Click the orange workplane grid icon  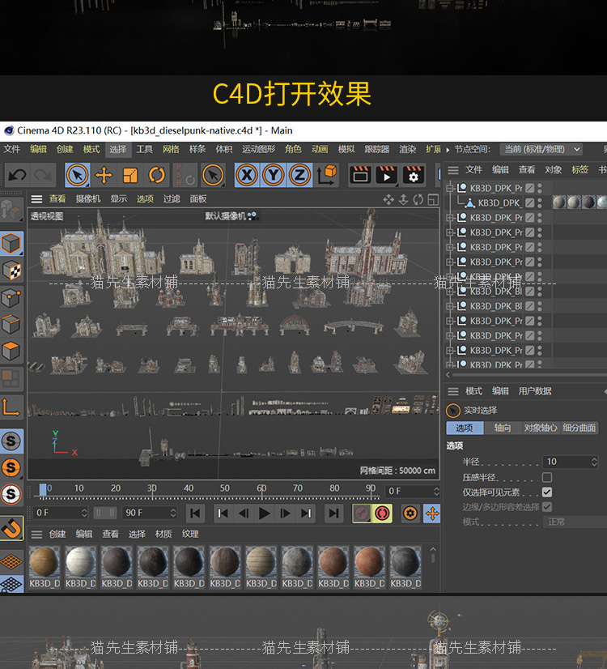pyautogui.click(x=11, y=561)
